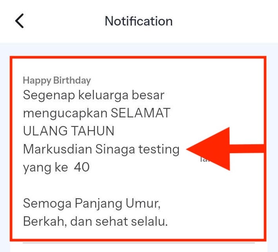Select the "Semoga Panjang Umur," line
Viewport: 278px width, 252px height.
(x=92, y=204)
